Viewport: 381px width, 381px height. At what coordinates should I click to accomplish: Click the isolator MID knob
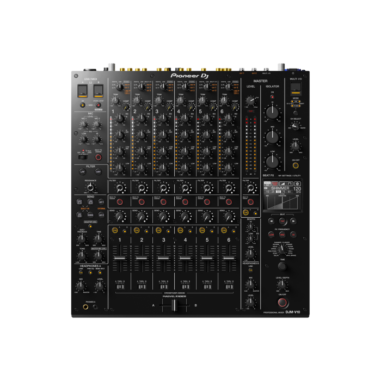[x=272, y=137]
